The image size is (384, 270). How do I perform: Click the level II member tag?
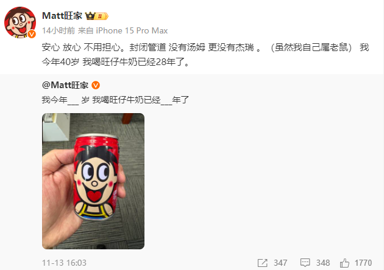[x=102, y=16]
